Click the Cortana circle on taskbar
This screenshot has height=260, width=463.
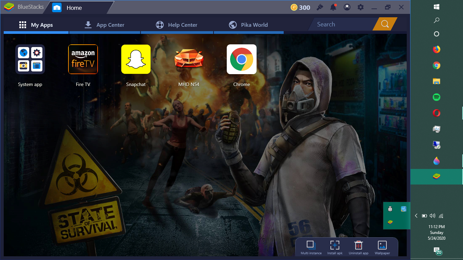437,34
